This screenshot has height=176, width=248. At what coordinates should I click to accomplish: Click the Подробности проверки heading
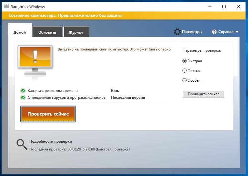pyautogui.click(x=51, y=141)
